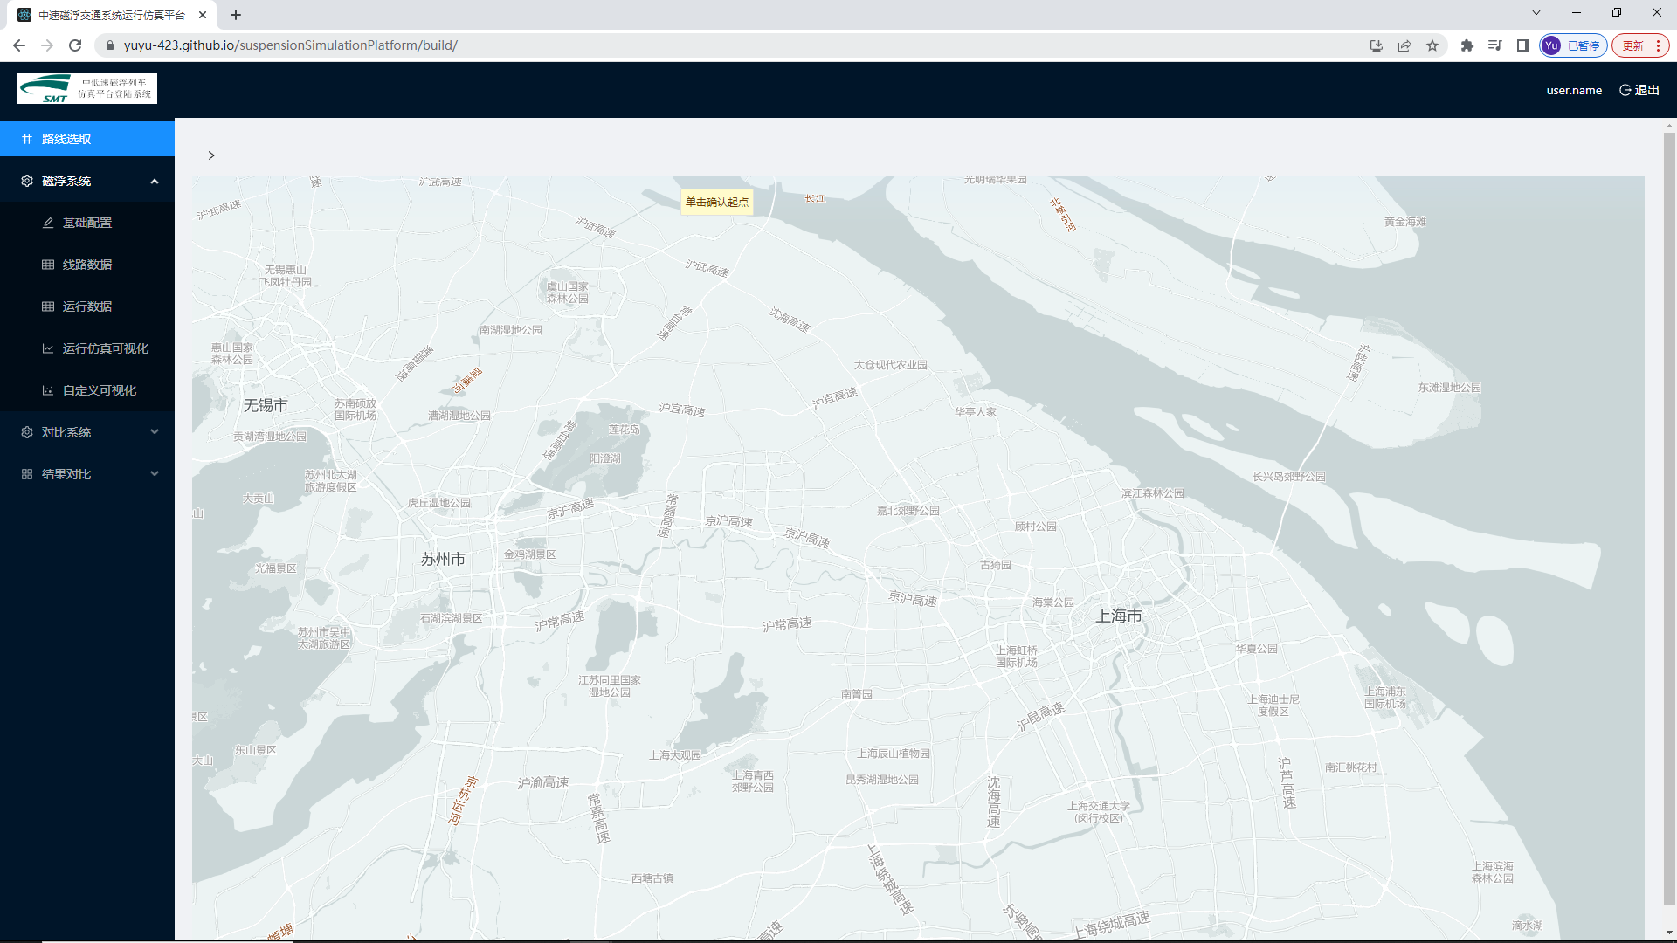Image resolution: width=1677 pixels, height=943 pixels.
Task: Select the 路线选取 menu item
Action: (66, 139)
